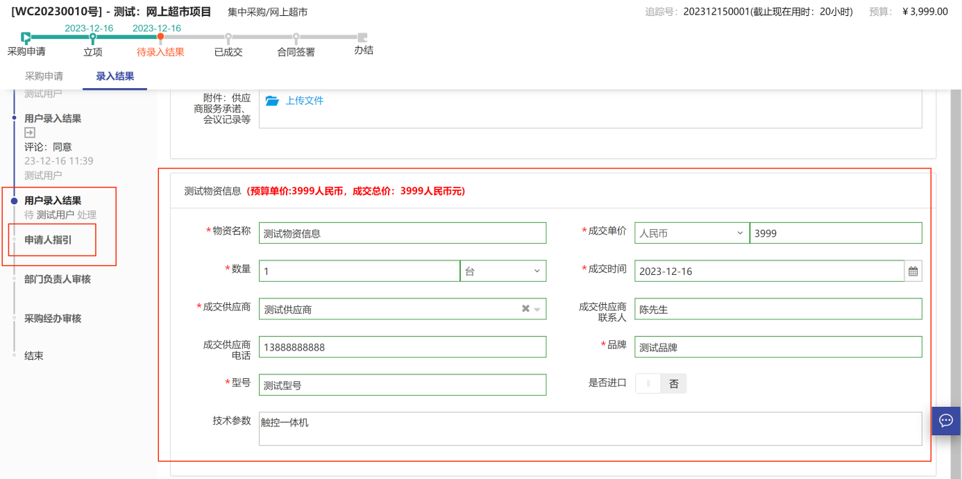962x479 pixels.
Task: Click the 上传文件 link
Action: coord(304,101)
